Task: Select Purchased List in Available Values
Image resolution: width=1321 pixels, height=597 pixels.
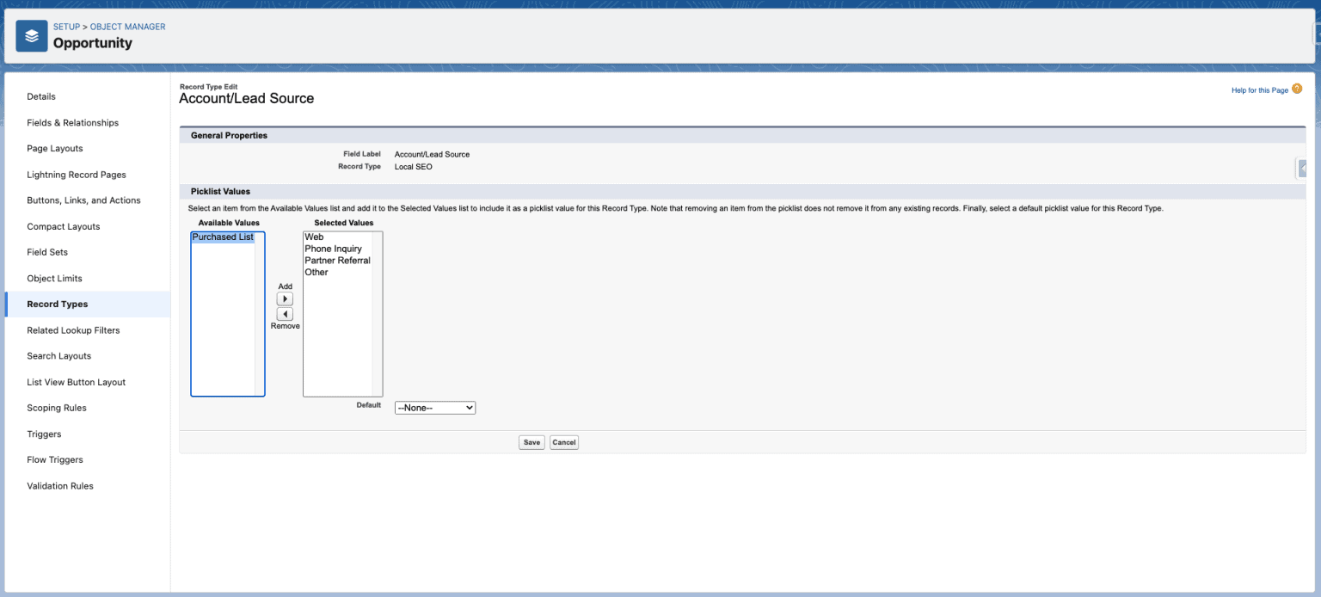Action: point(222,236)
